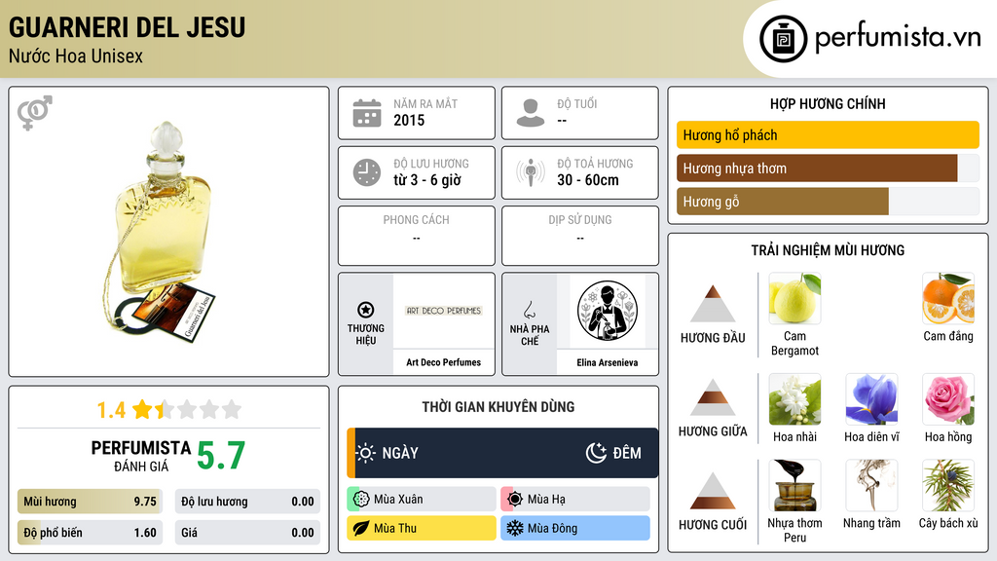Click the perfumista.vn bottle logo icon
The height and width of the screenshot is (561, 997).
coord(783,39)
